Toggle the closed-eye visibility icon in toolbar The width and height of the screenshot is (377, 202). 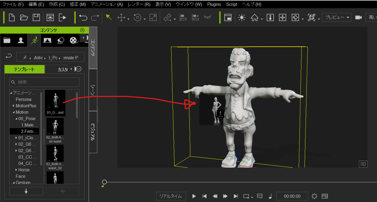(207, 17)
